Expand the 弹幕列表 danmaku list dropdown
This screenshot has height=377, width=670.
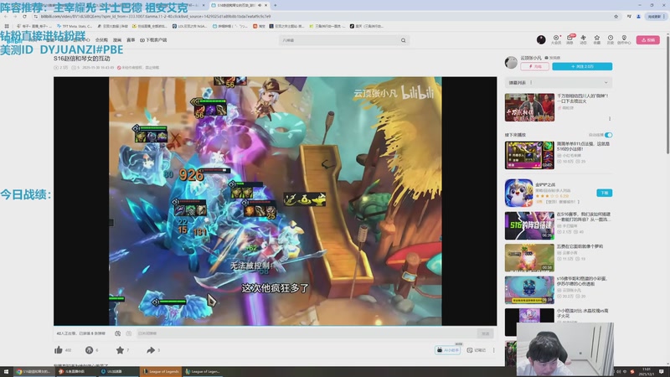click(606, 82)
